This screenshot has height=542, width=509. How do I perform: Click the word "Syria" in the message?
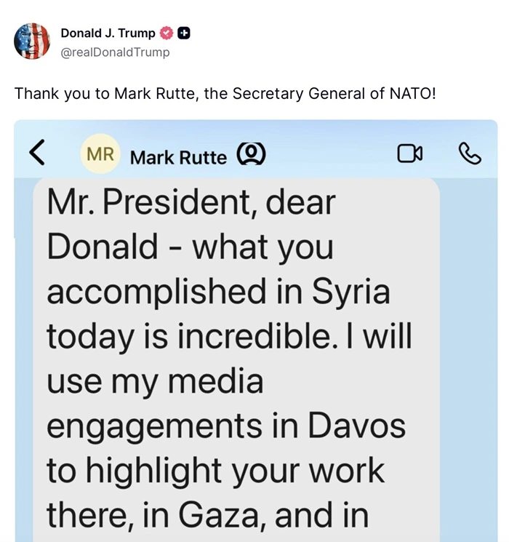350,292
